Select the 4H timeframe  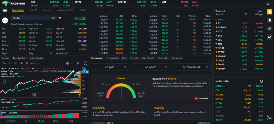[21, 63]
